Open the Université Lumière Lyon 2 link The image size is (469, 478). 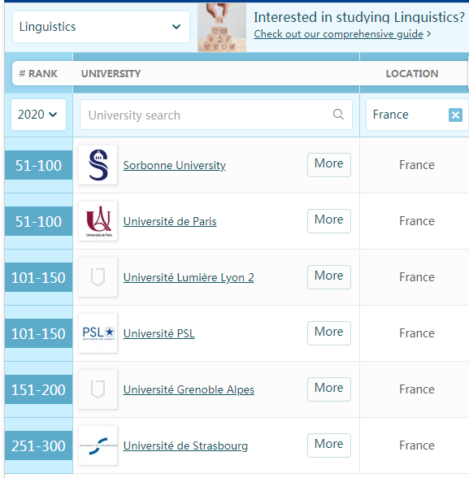click(189, 277)
